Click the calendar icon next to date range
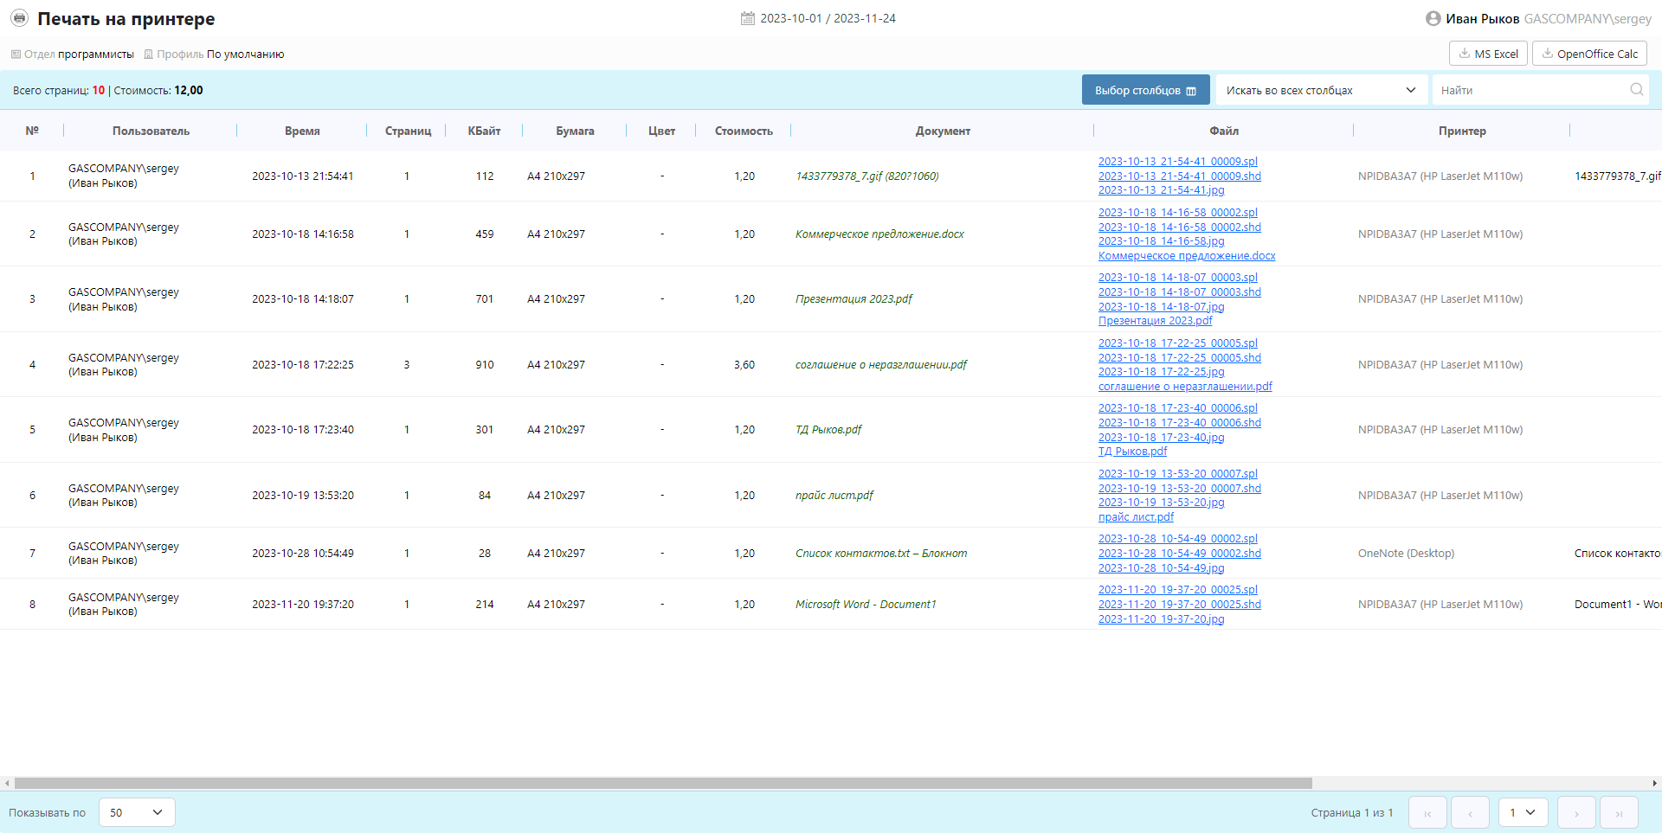Viewport: 1662px width, 833px height. pos(748,18)
